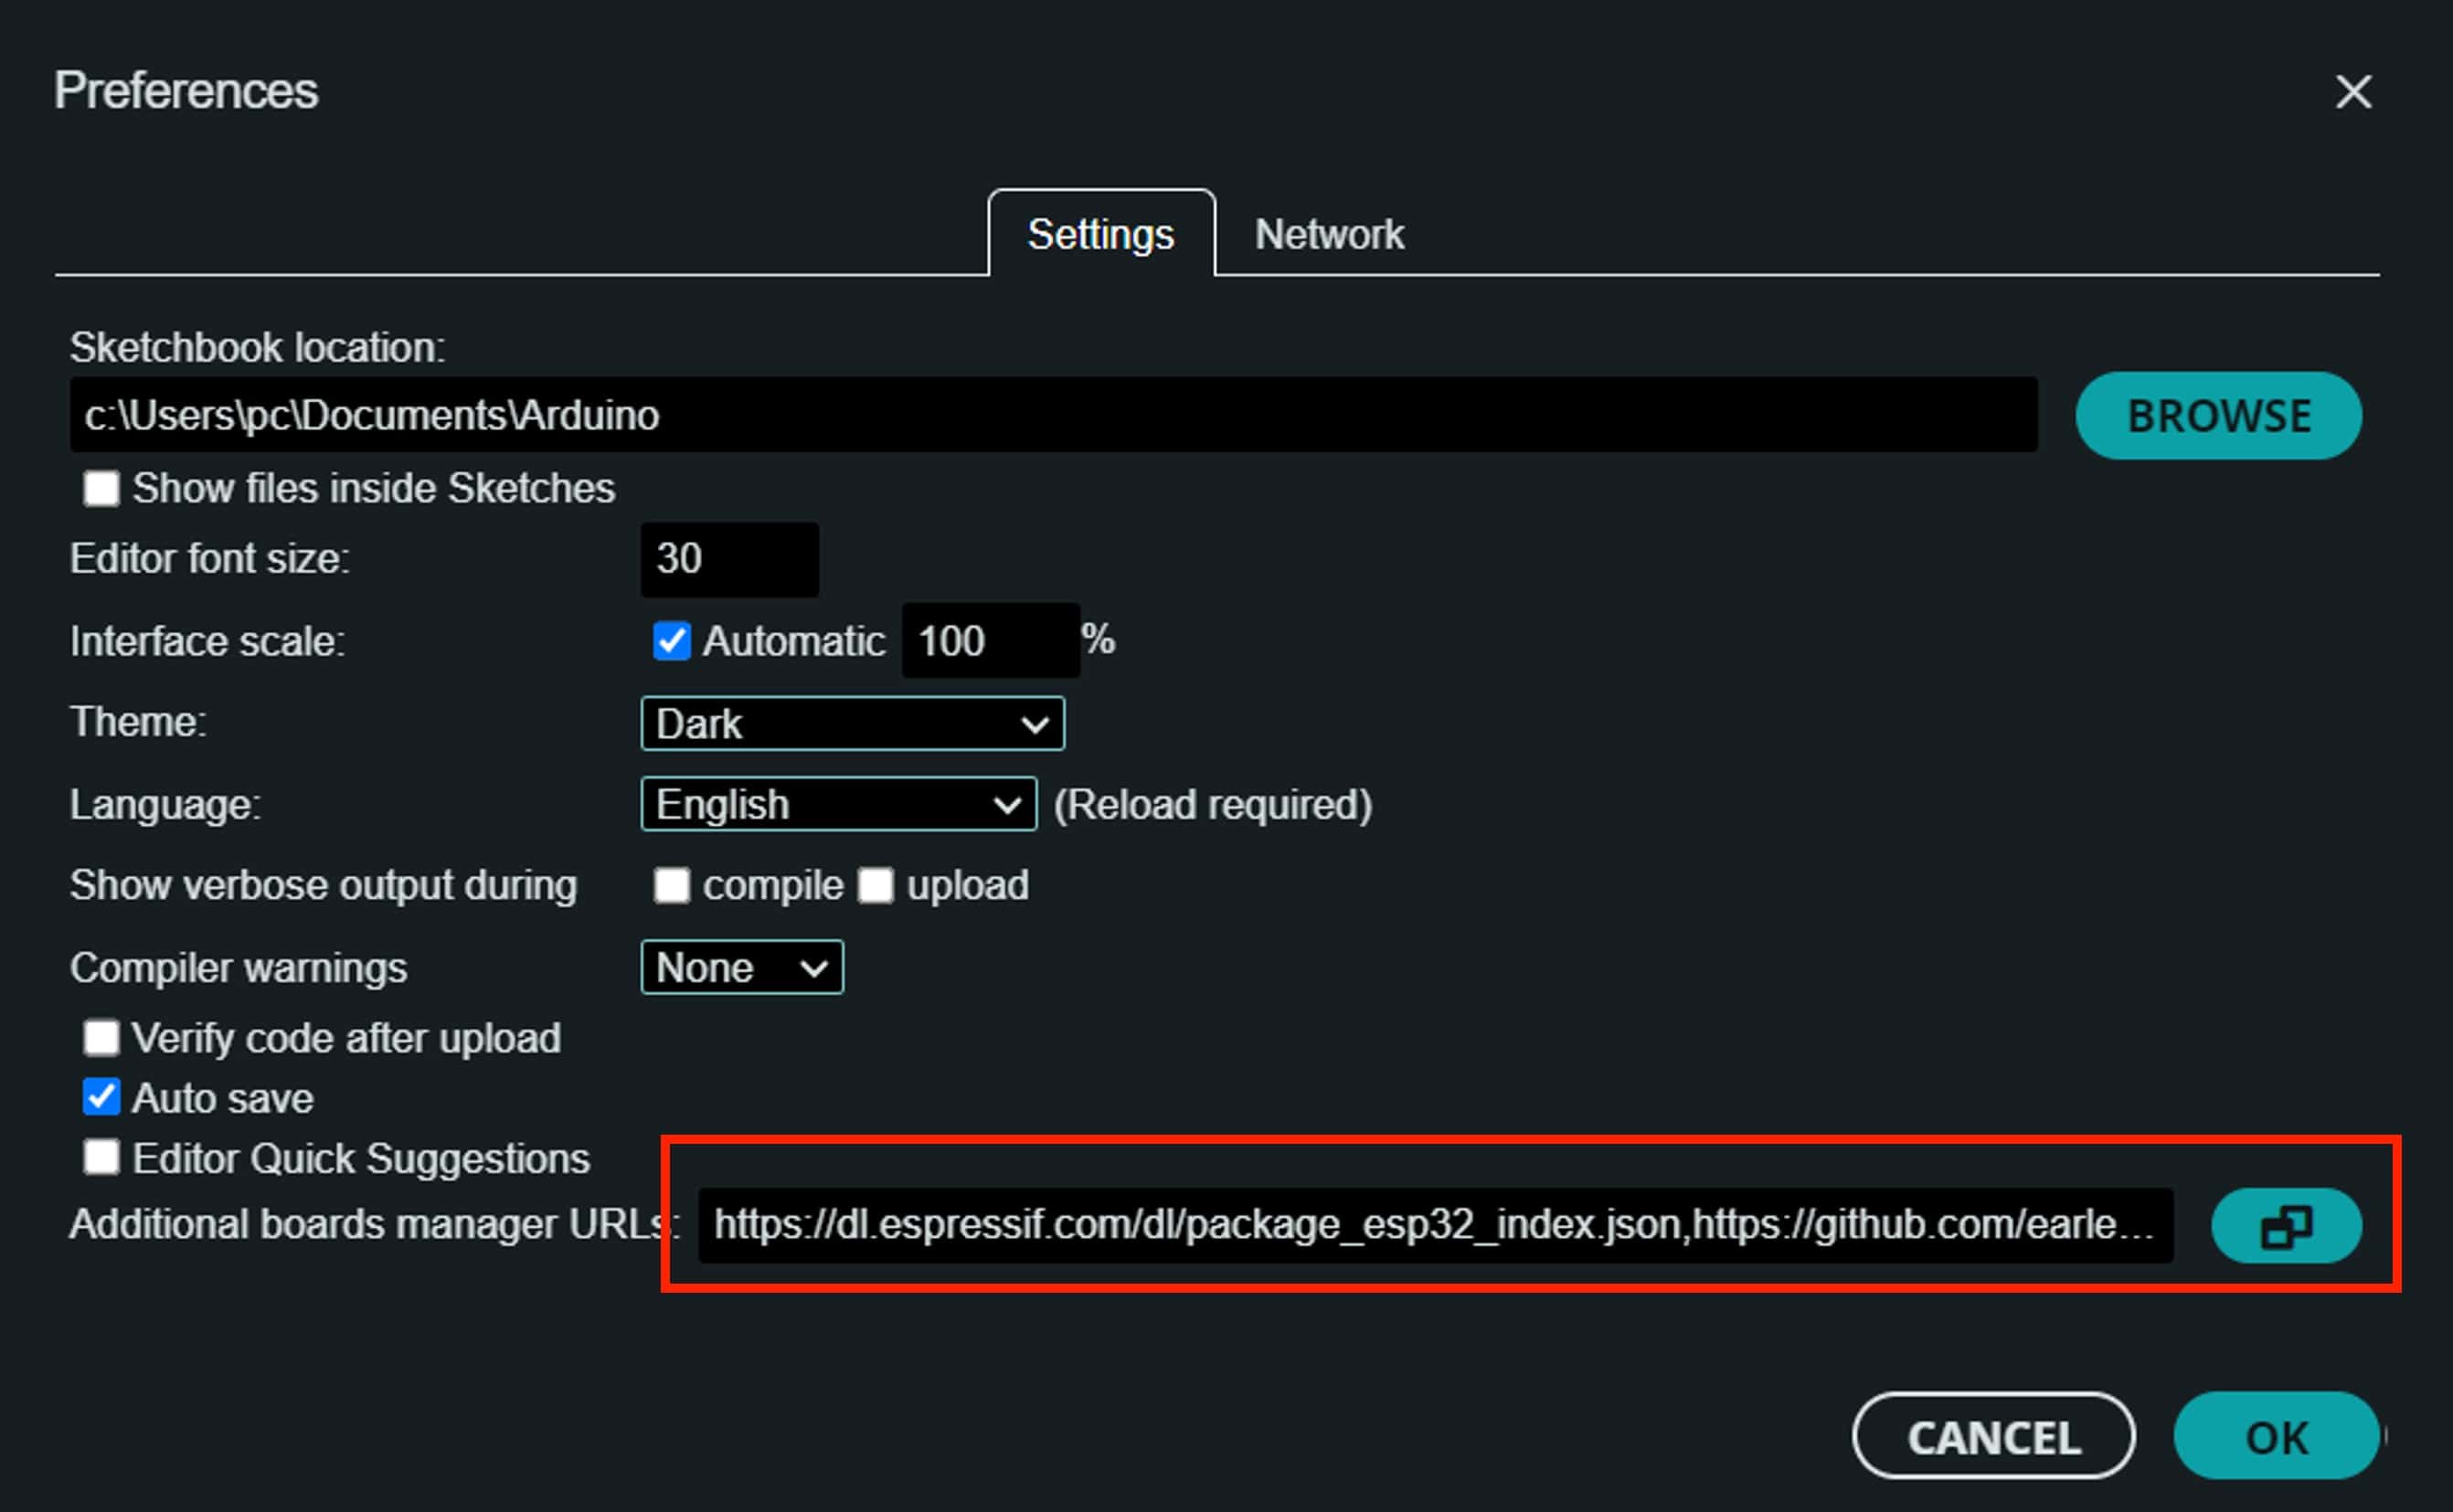Enable Show files inside Sketches checkbox

(x=101, y=489)
